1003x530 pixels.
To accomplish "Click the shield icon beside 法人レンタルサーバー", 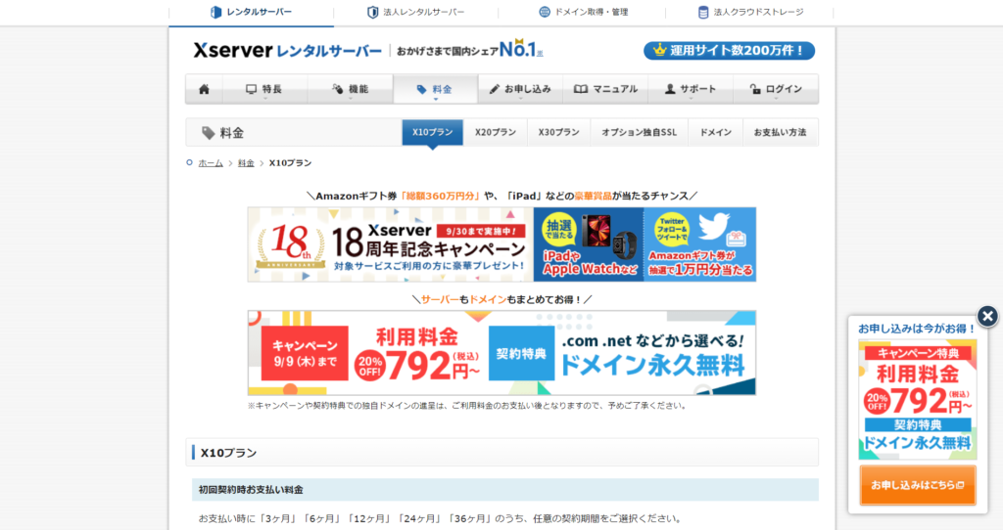I will 373,12.
